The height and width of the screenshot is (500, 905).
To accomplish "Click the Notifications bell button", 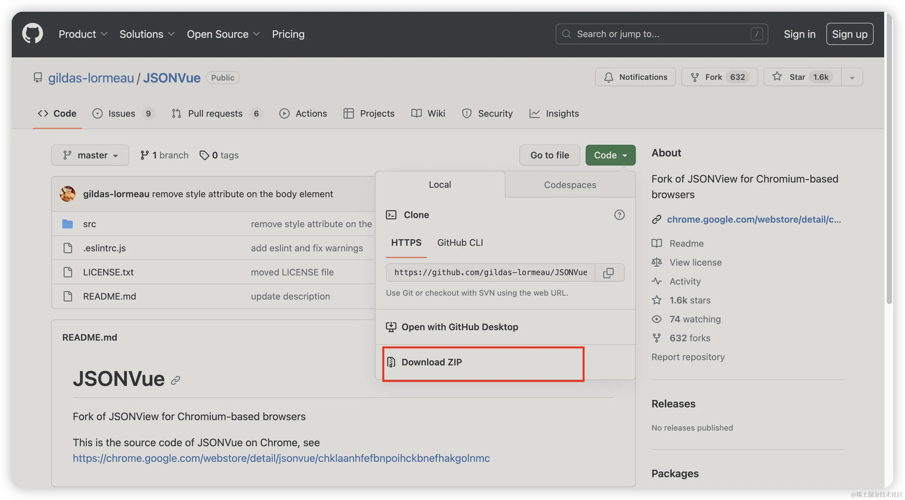I will 635,77.
